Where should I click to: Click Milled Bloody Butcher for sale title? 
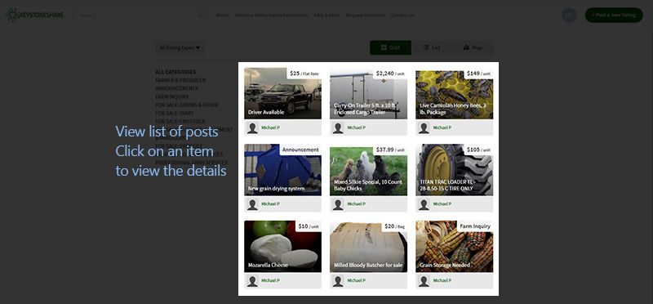point(368,266)
